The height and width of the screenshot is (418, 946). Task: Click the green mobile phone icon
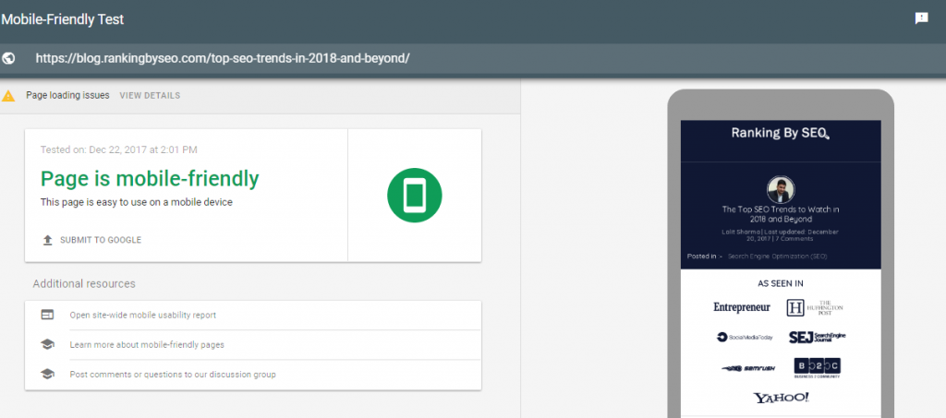415,196
